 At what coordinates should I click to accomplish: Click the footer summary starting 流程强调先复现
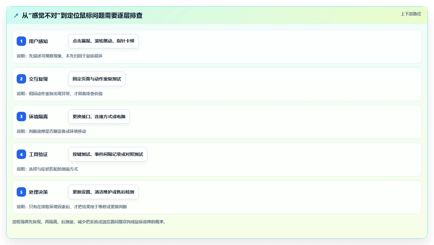[89, 222]
